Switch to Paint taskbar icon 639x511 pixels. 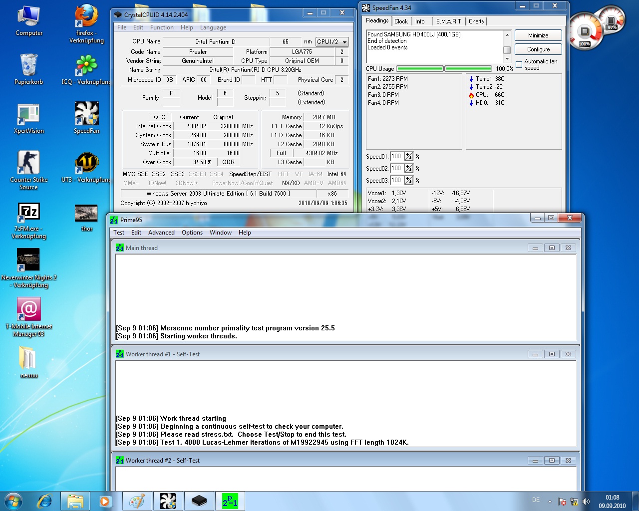137,501
